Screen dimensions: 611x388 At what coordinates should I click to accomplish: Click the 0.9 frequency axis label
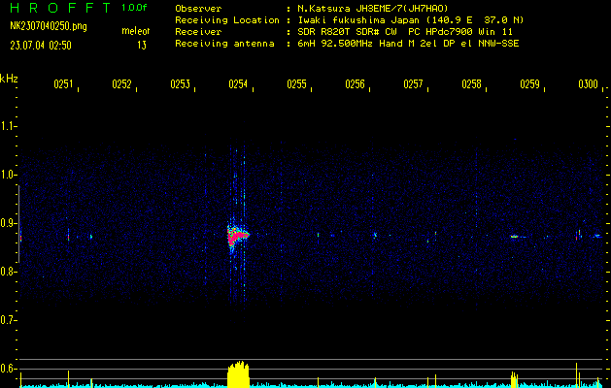(9, 223)
